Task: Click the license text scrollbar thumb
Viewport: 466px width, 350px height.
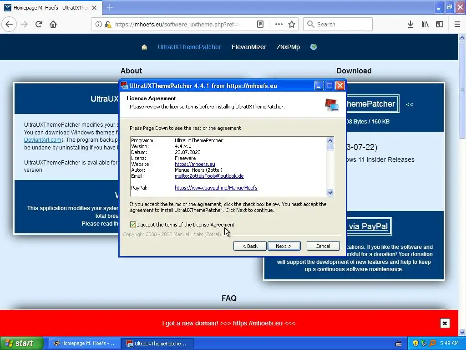Action: [330, 147]
